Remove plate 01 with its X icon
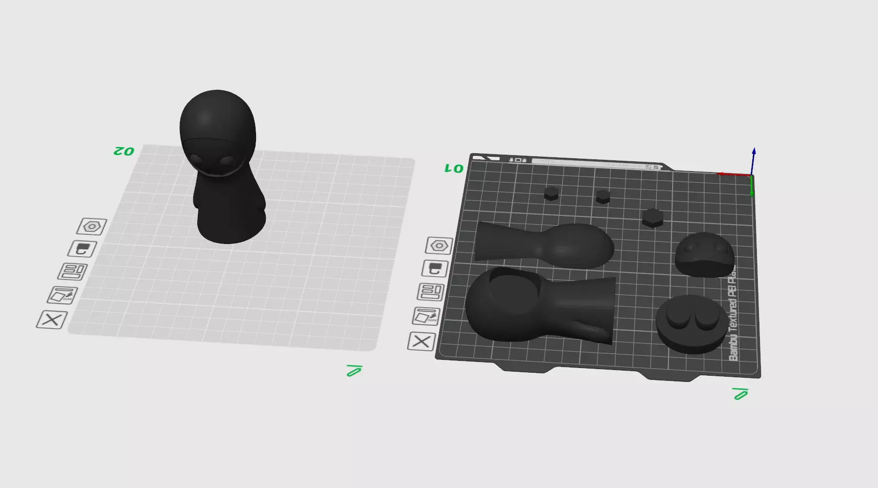This screenshot has width=878, height=488. point(421,341)
